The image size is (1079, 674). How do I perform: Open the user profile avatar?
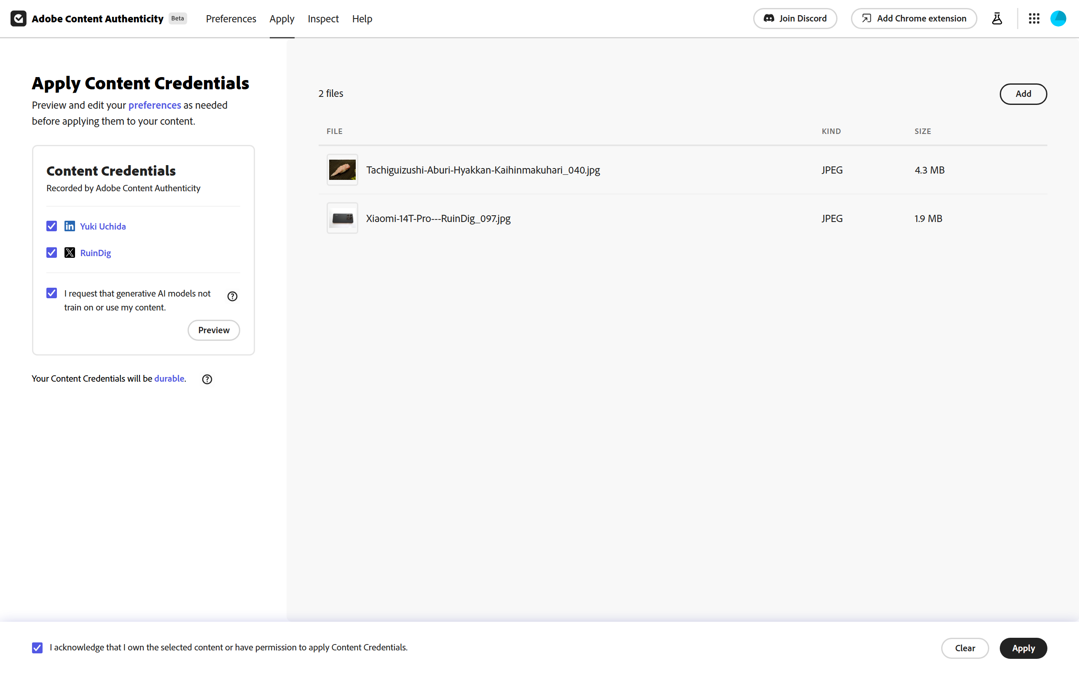click(1058, 19)
